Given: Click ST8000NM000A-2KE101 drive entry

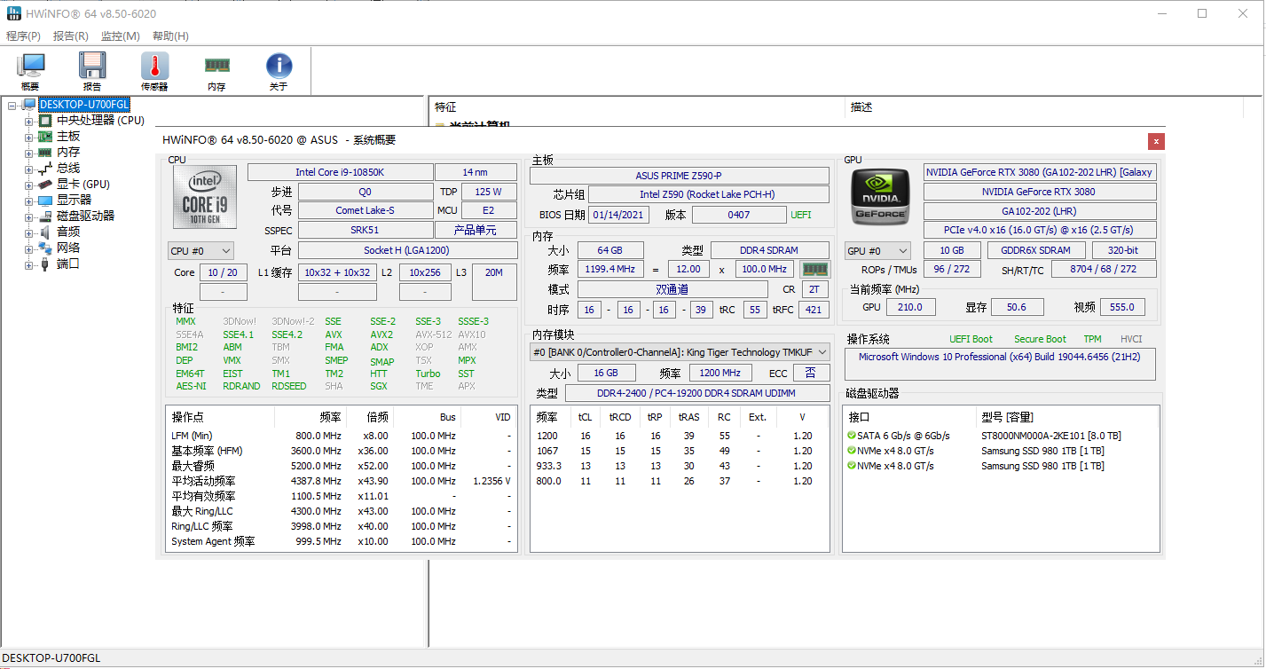Looking at the screenshot, I should click(1050, 436).
